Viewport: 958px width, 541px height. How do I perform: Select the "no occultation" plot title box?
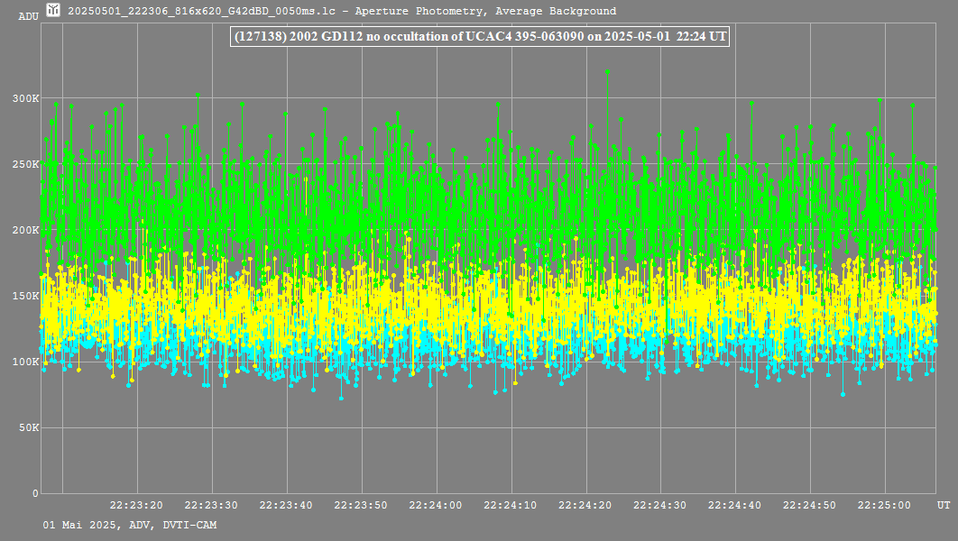(479, 37)
